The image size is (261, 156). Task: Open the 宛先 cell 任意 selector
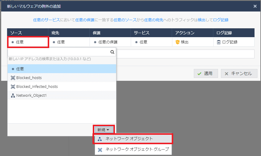coord(69,42)
